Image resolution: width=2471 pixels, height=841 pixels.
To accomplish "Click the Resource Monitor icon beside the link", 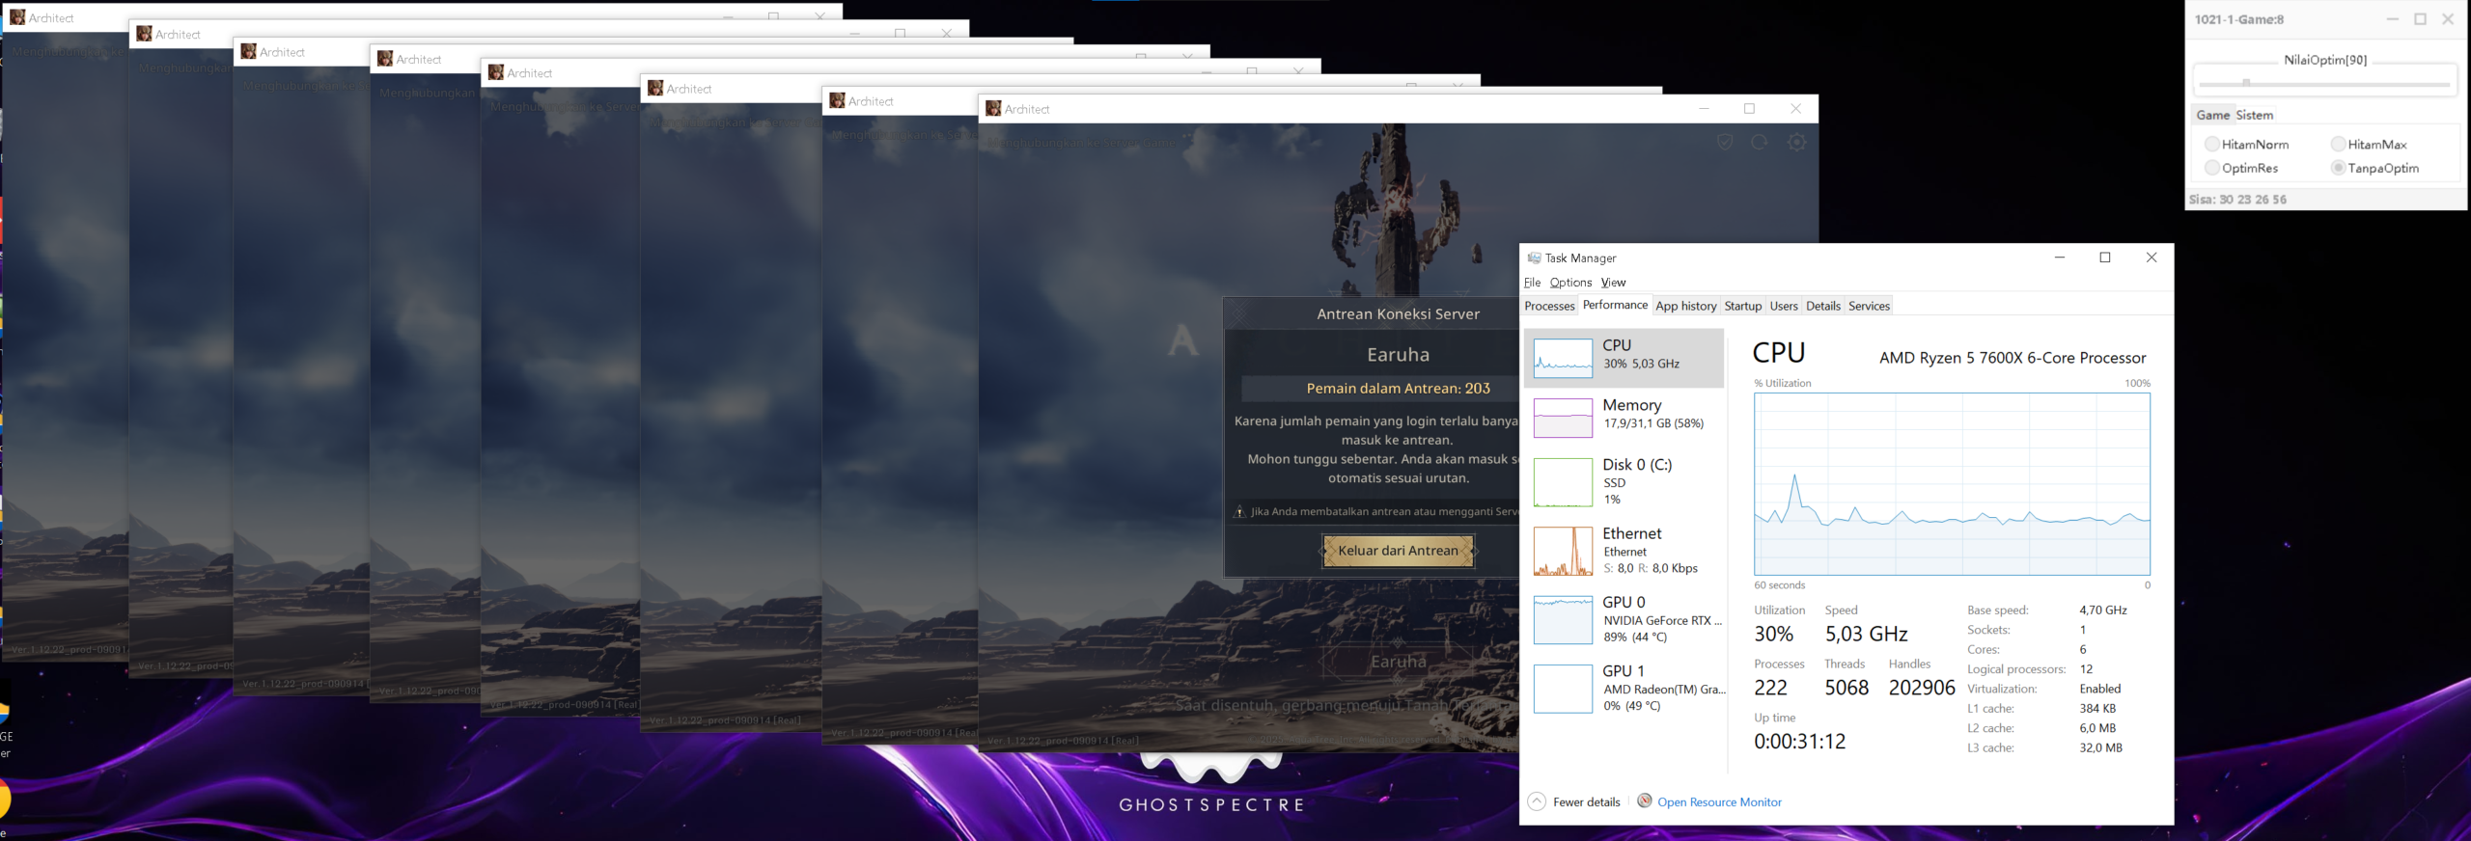I will click(1645, 800).
